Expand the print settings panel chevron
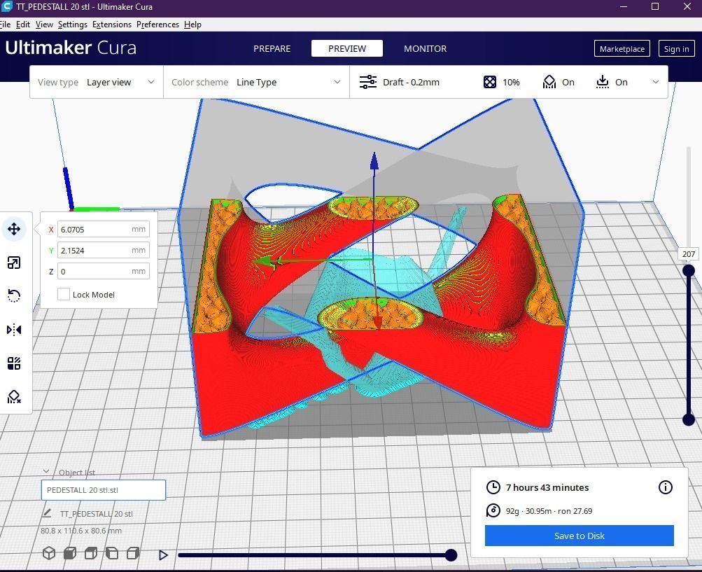702x572 pixels. tap(655, 82)
